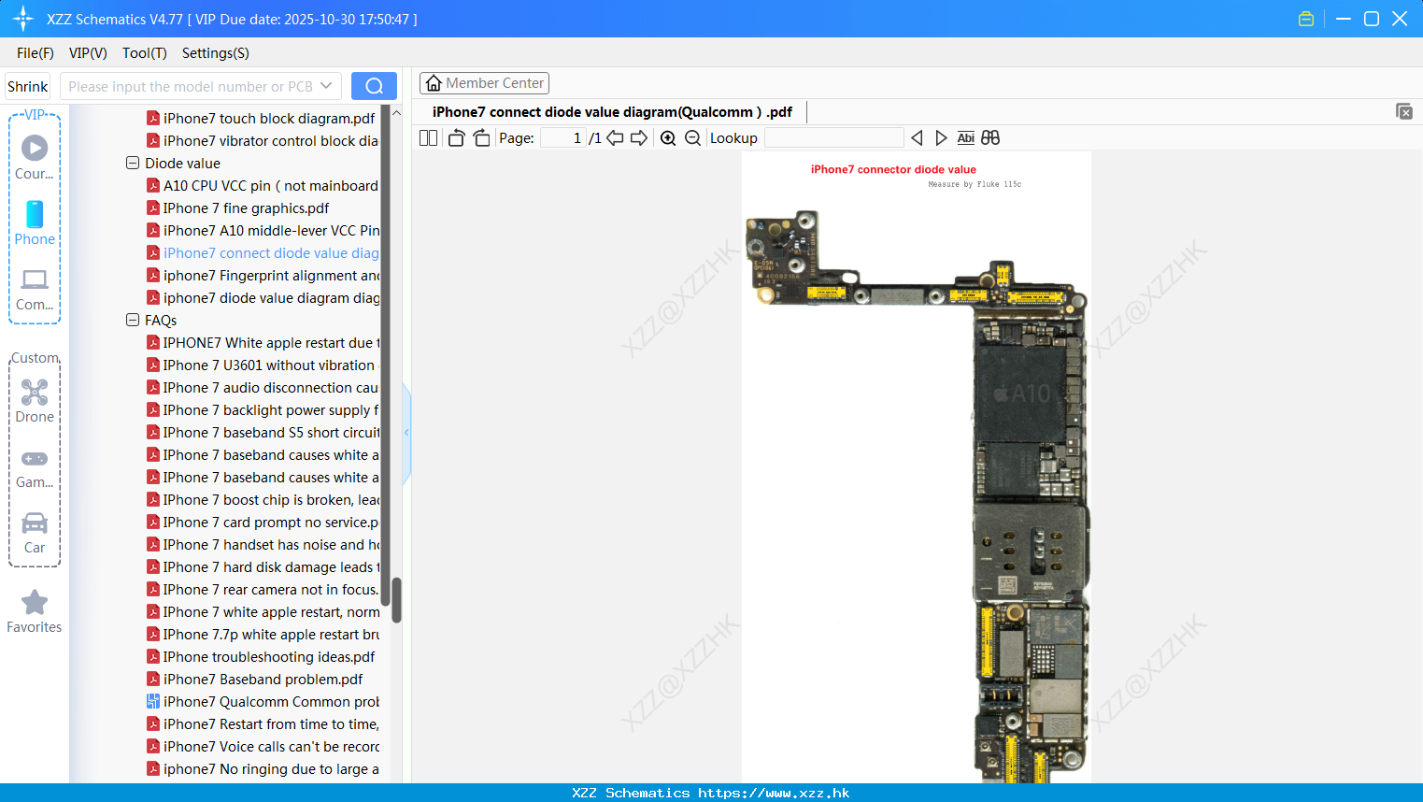
Task: Open IPhone 7 handset has noise file
Action: point(263,544)
